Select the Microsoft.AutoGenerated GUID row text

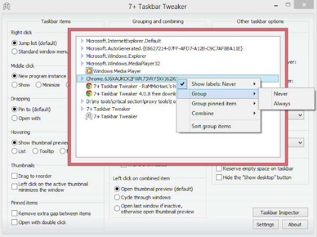164,48
